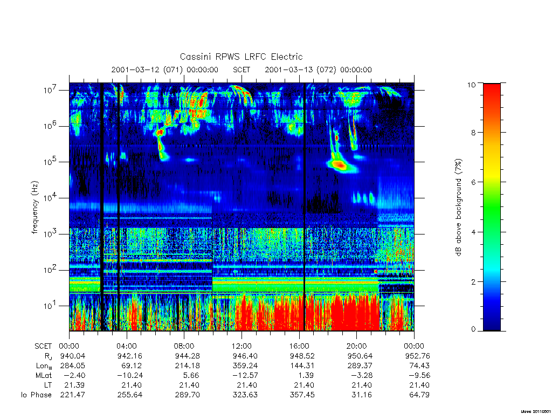Click the SCET time label 20:00
This screenshot has height=414, width=552.
pos(357,346)
